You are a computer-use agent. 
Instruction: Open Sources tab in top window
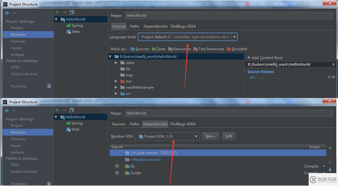119,26
